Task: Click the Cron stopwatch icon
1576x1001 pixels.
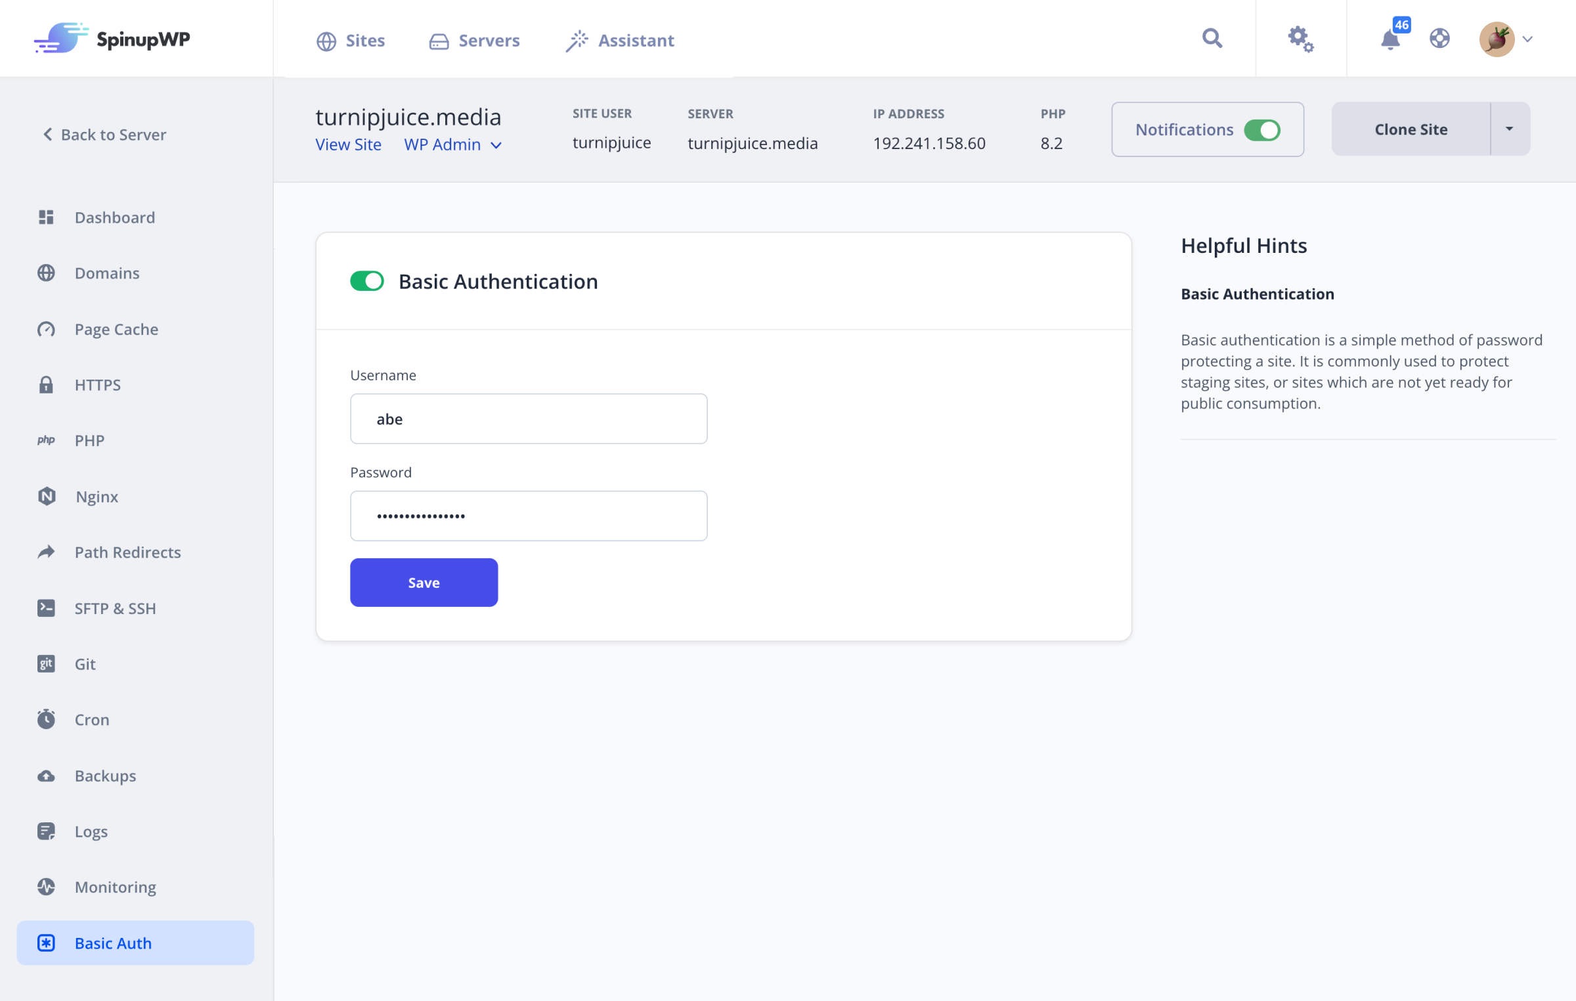Action: 46,719
